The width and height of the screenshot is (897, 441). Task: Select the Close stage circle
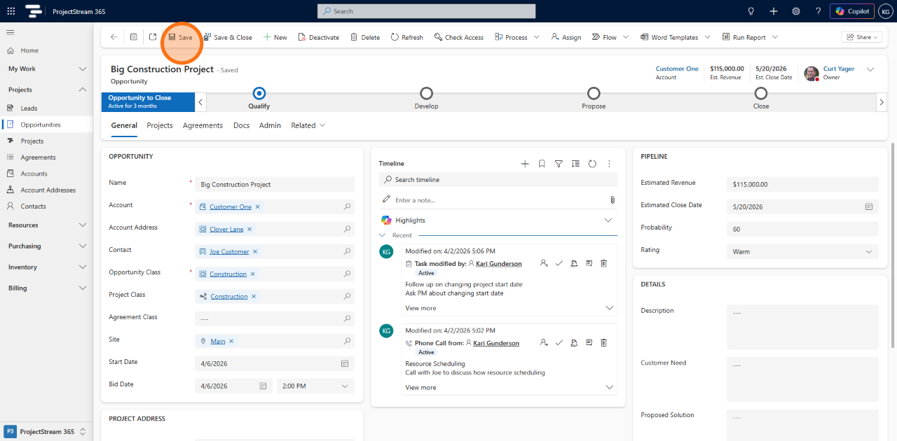pyautogui.click(x=761, y=93)
